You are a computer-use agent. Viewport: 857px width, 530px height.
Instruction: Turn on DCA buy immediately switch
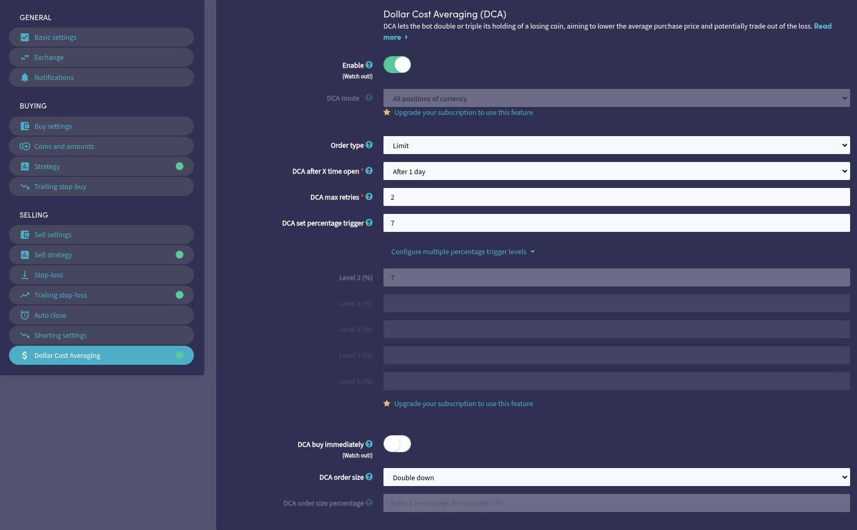point(397,444)
